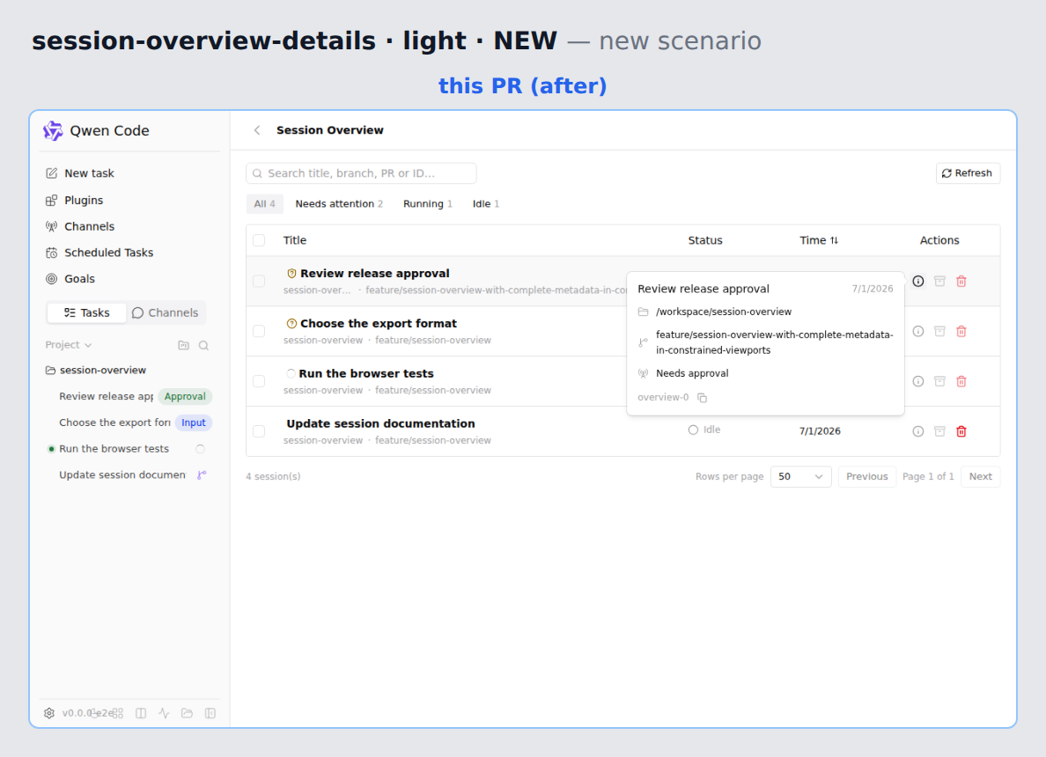Image resolution: width=1046 pixels, height=757 pixels.
Task: Show info for Choose the export format
Action: [x=918, y=332]
